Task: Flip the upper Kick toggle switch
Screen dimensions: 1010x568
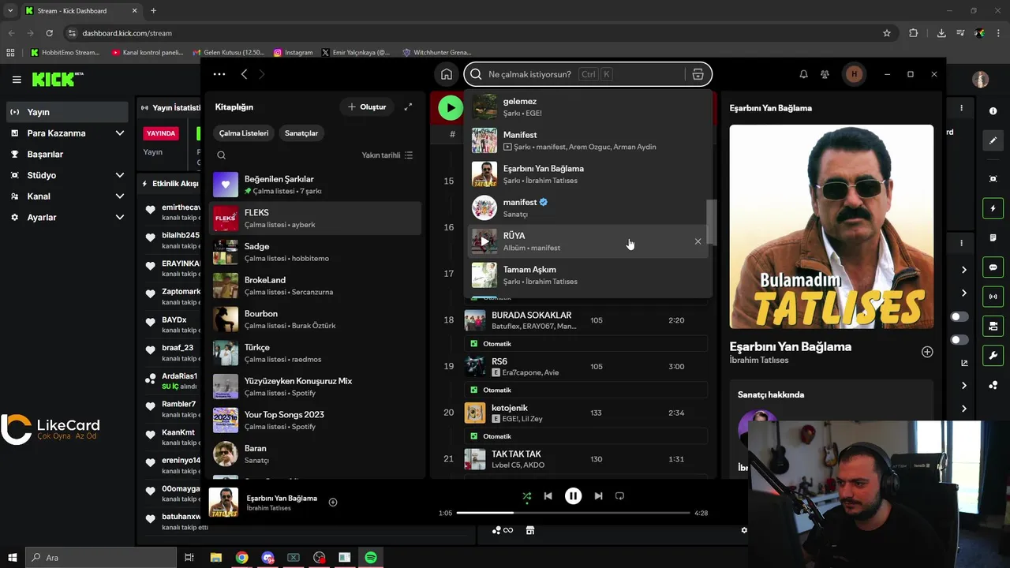Action: 959,316
